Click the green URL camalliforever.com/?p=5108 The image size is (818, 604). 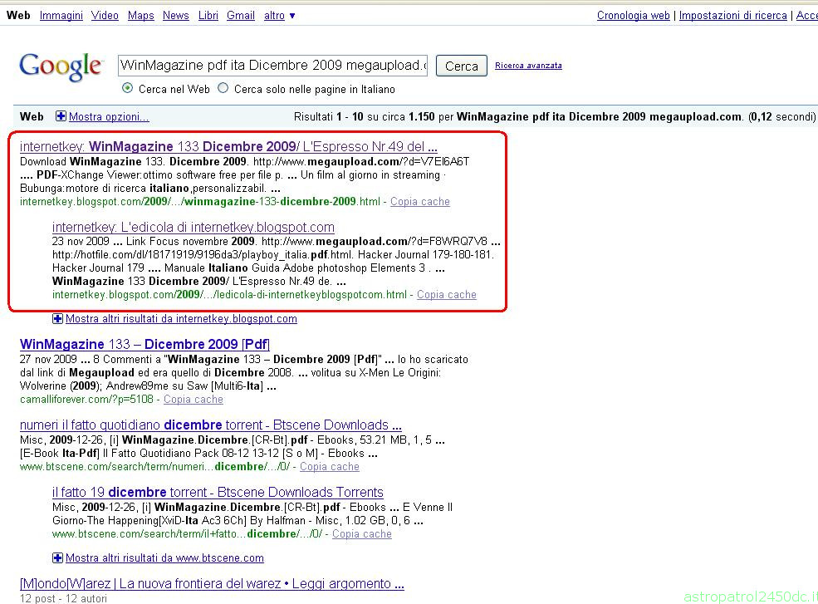tap(86, 400)
